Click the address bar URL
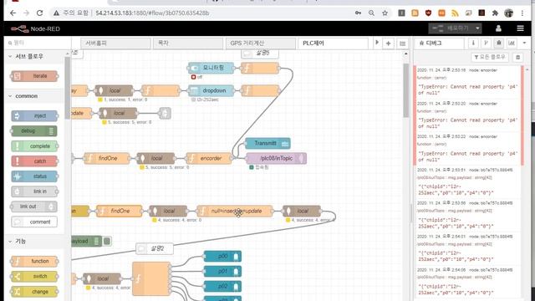 pos(152,13)
